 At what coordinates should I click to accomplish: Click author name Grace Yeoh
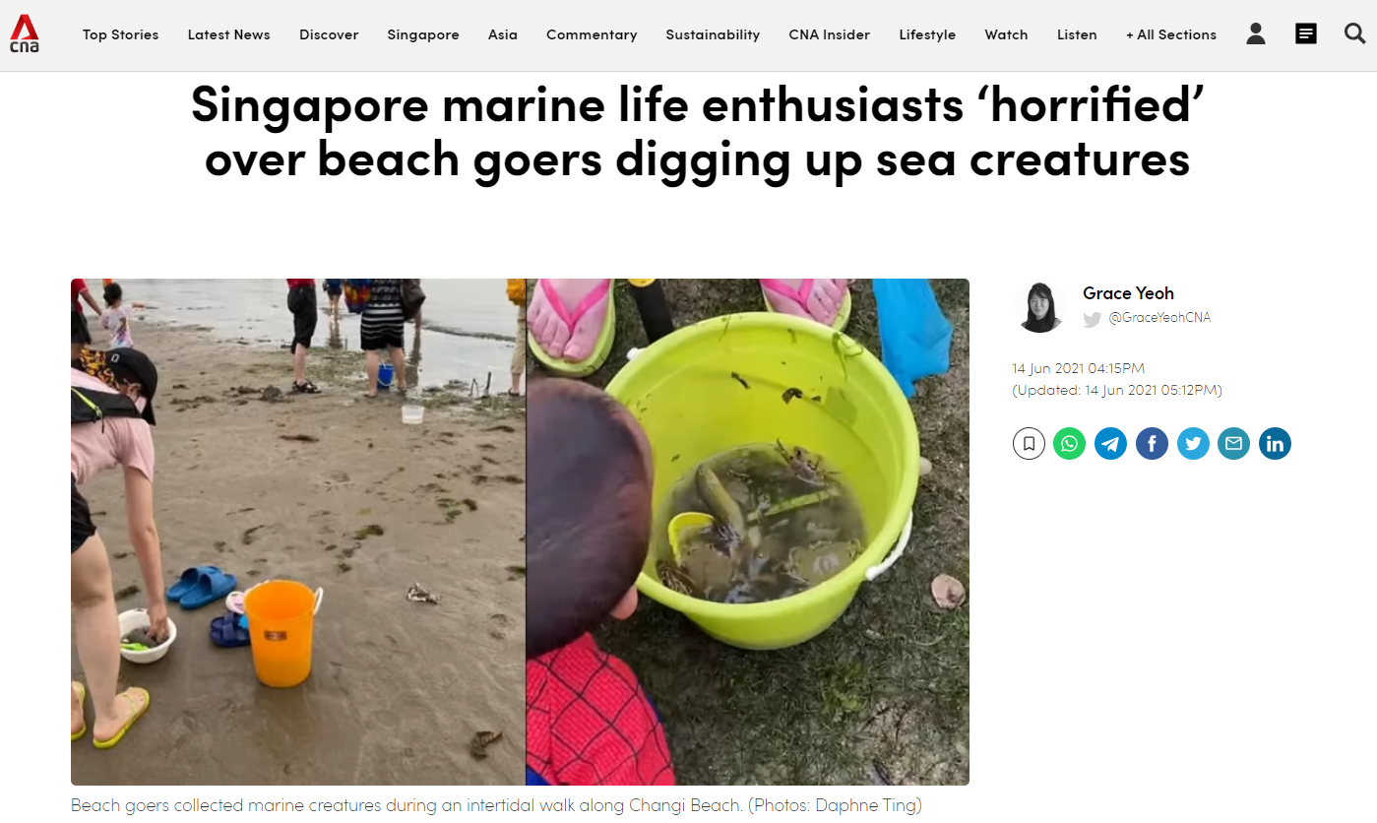click(1128, 293)
